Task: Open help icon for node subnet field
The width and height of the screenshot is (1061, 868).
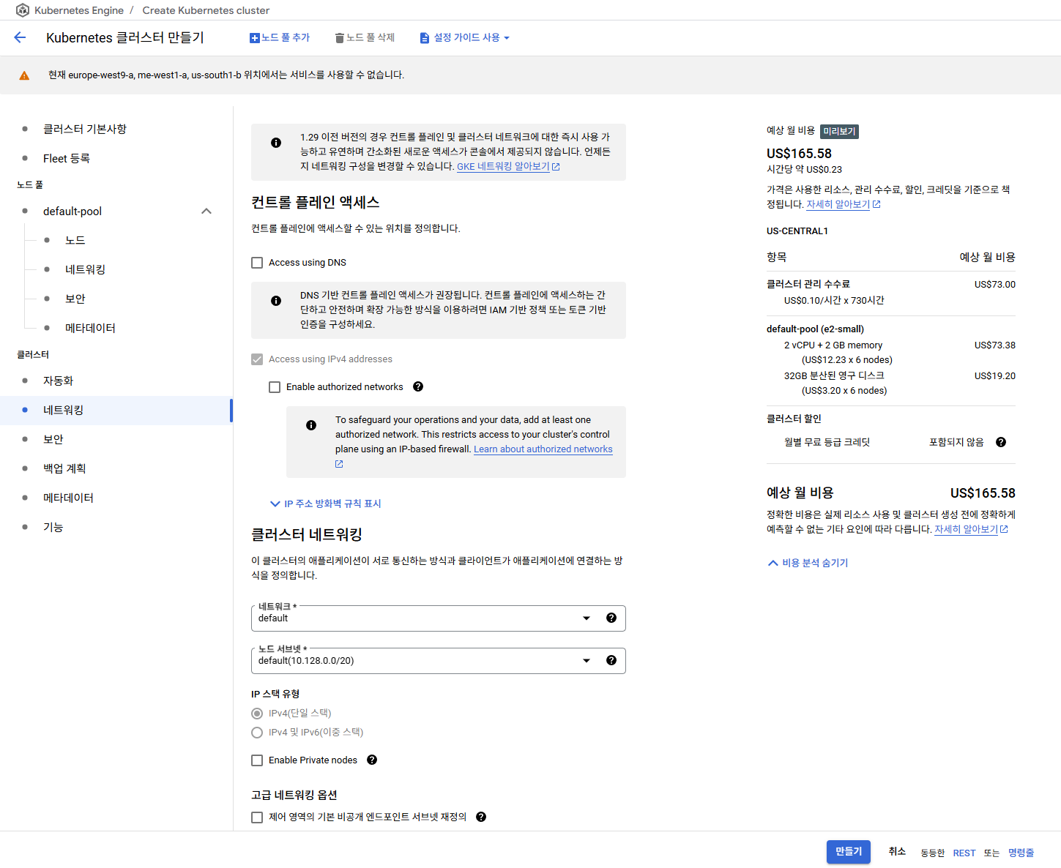Action: [x=611, y=660]
